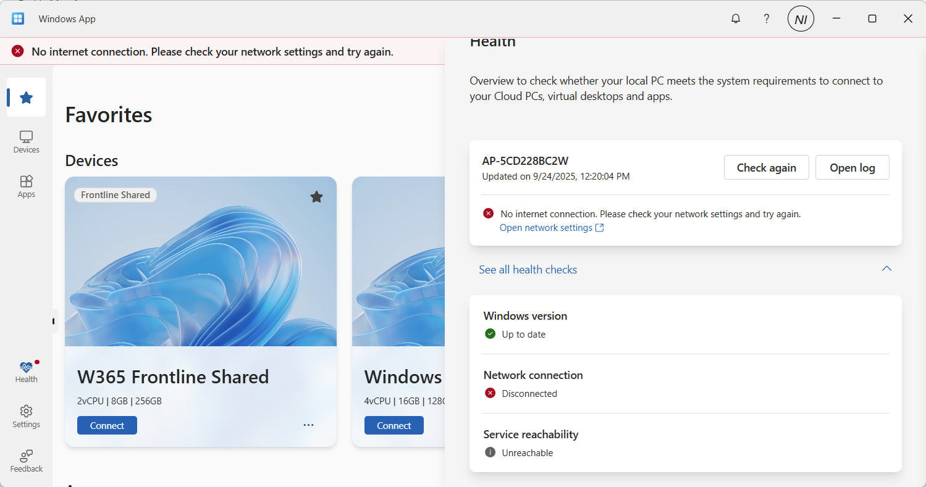This screenshot has width=926, height=487.
Task: Open notifications bell icon
Action: (x=735, y=19)
